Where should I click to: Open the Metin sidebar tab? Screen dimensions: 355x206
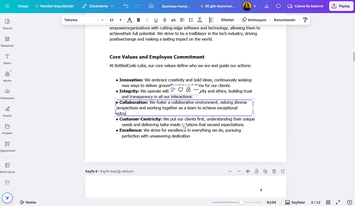[7, 59]
